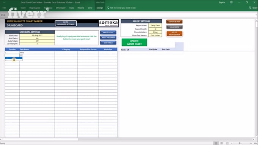The width and height of the screenshot is (258, 145).
Task: Click the vertical scrollbar up arrow
Action: point(256,20)
